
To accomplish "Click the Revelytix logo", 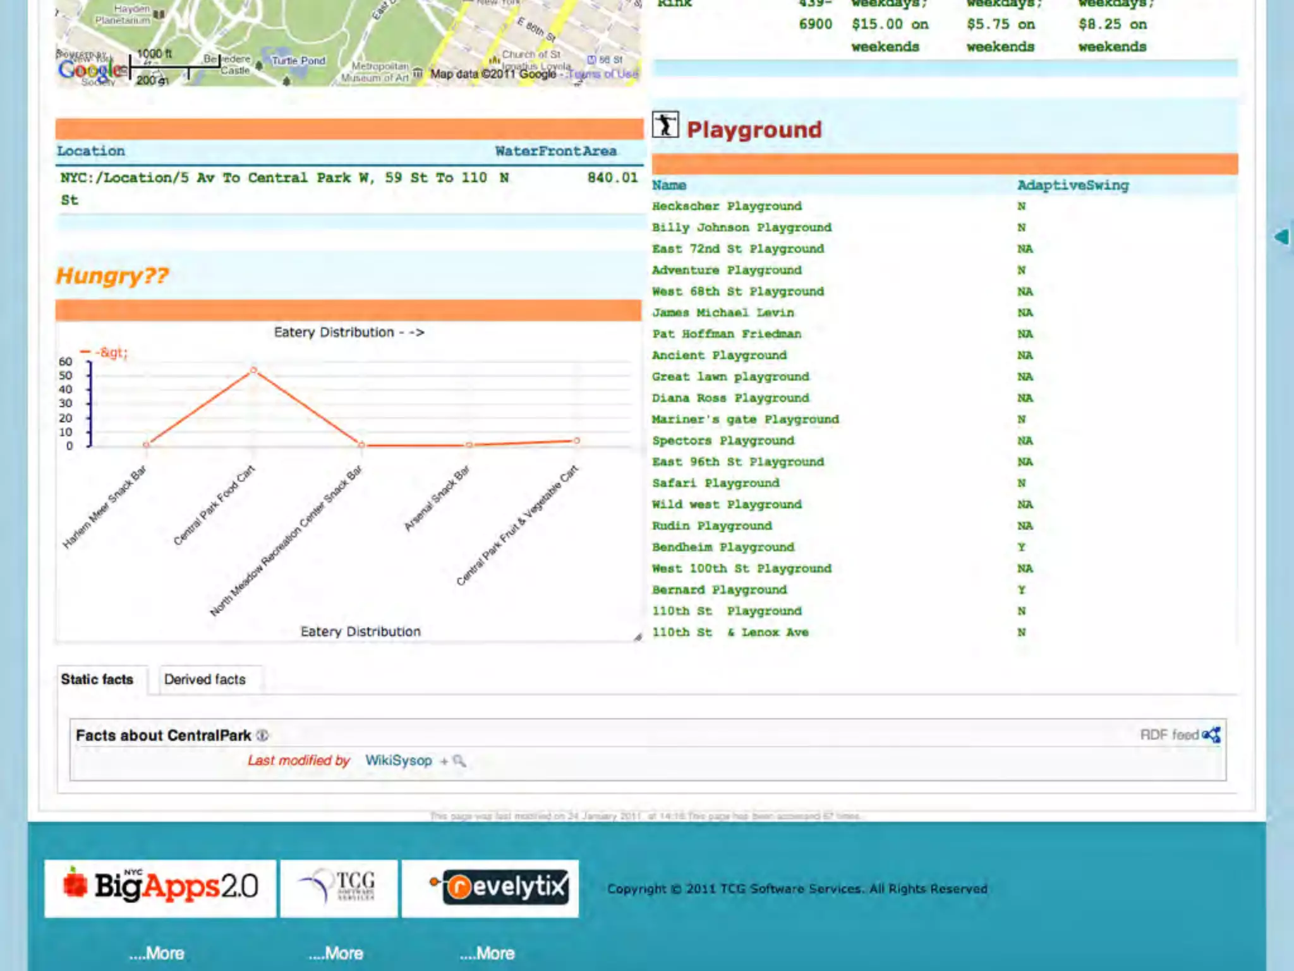I will click(490, 888).
